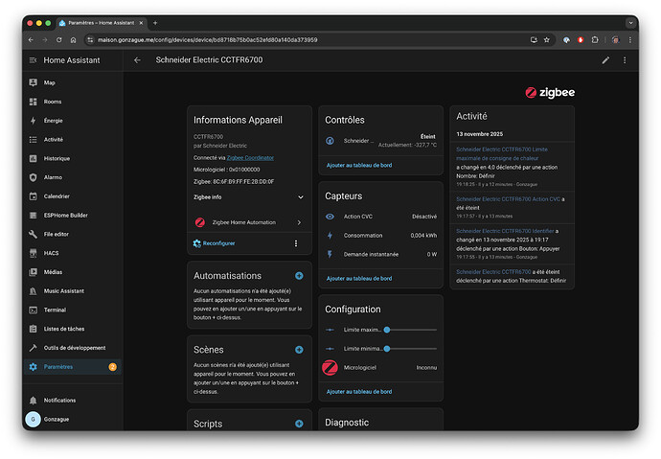Click the Consommation value 0,004 kWh
The width and height of the screenshot is (661, 459).
[x=423, y=235]
